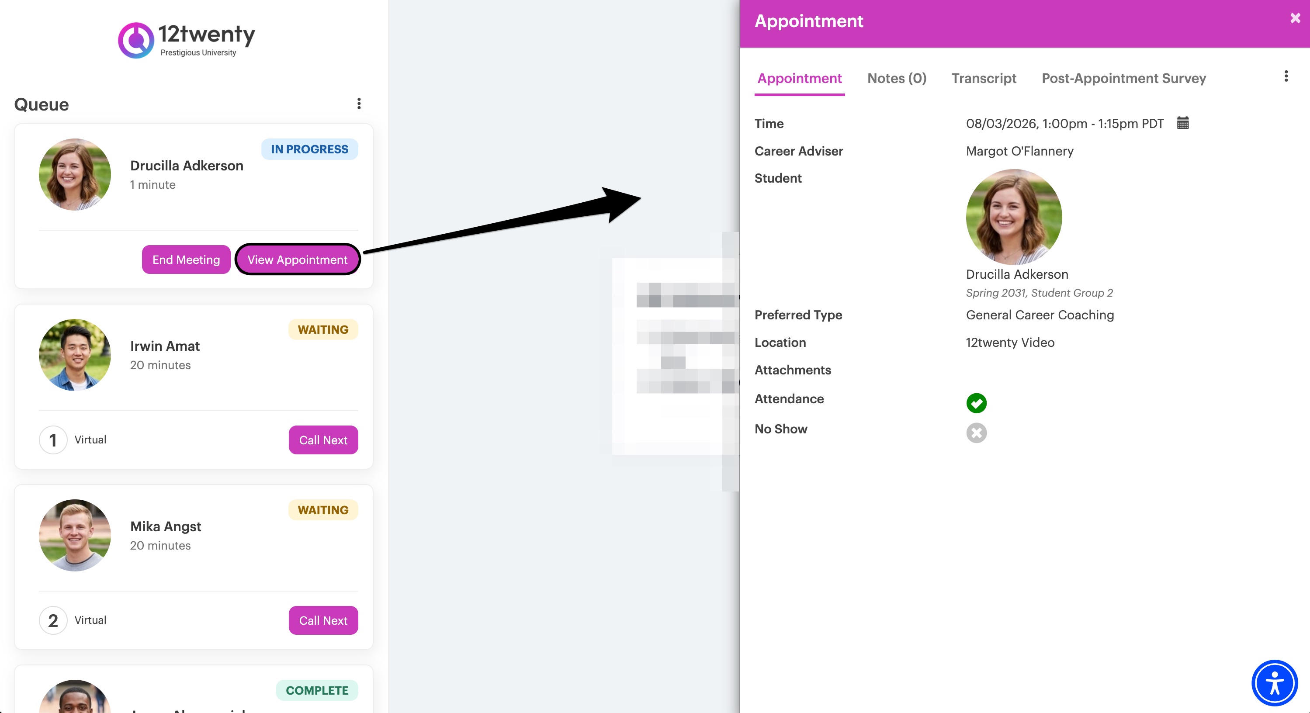1310x713 pixels.
Task: Close the Appointment panel
Action: [1295, 18]
